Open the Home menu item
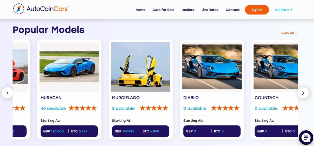 (x=140, y=9)
